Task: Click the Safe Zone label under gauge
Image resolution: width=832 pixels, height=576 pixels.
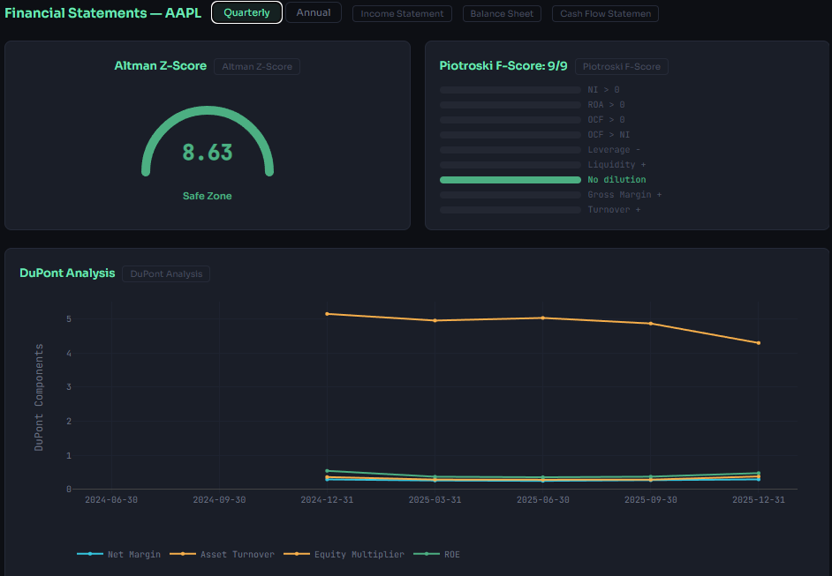Action: coord(207,196)
